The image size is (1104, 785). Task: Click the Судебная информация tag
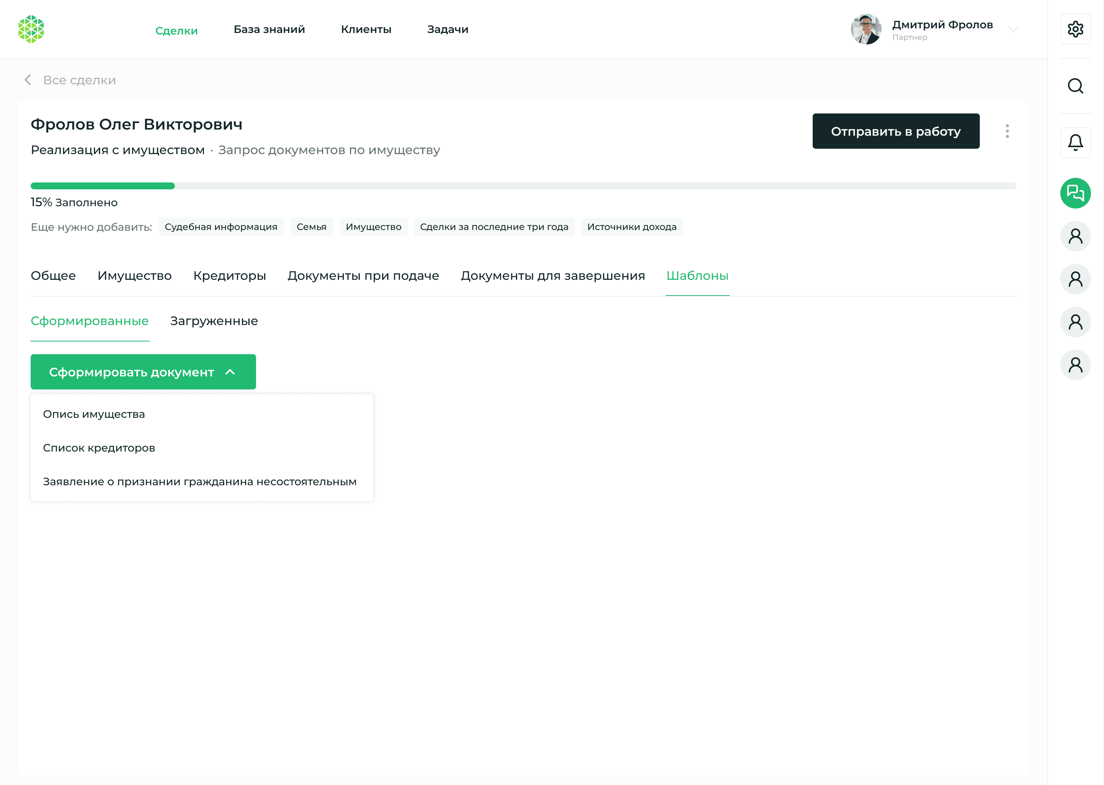pos(221,227)
